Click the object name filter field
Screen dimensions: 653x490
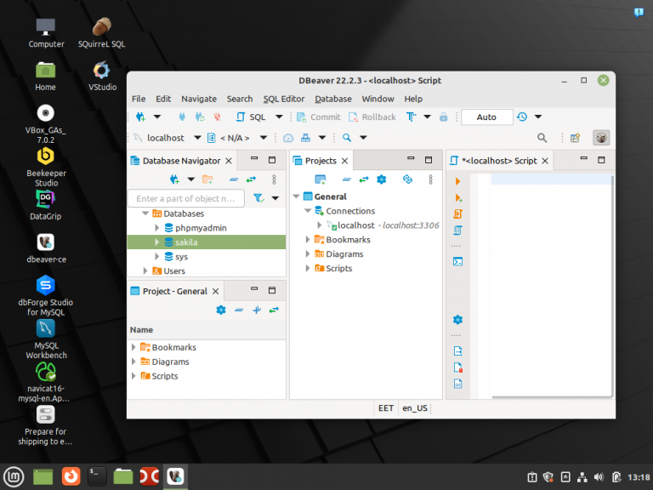click(x=185, y=198)
